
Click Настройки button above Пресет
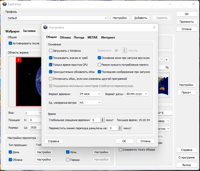click(x=186, y=85)
